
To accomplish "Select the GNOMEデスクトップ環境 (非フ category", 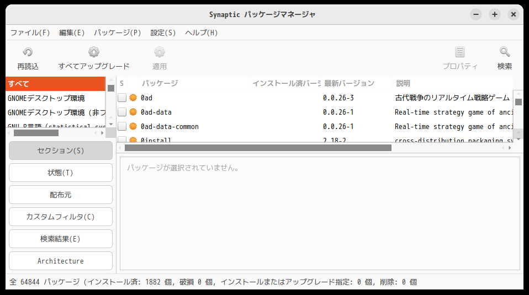I will click(55, 113).
